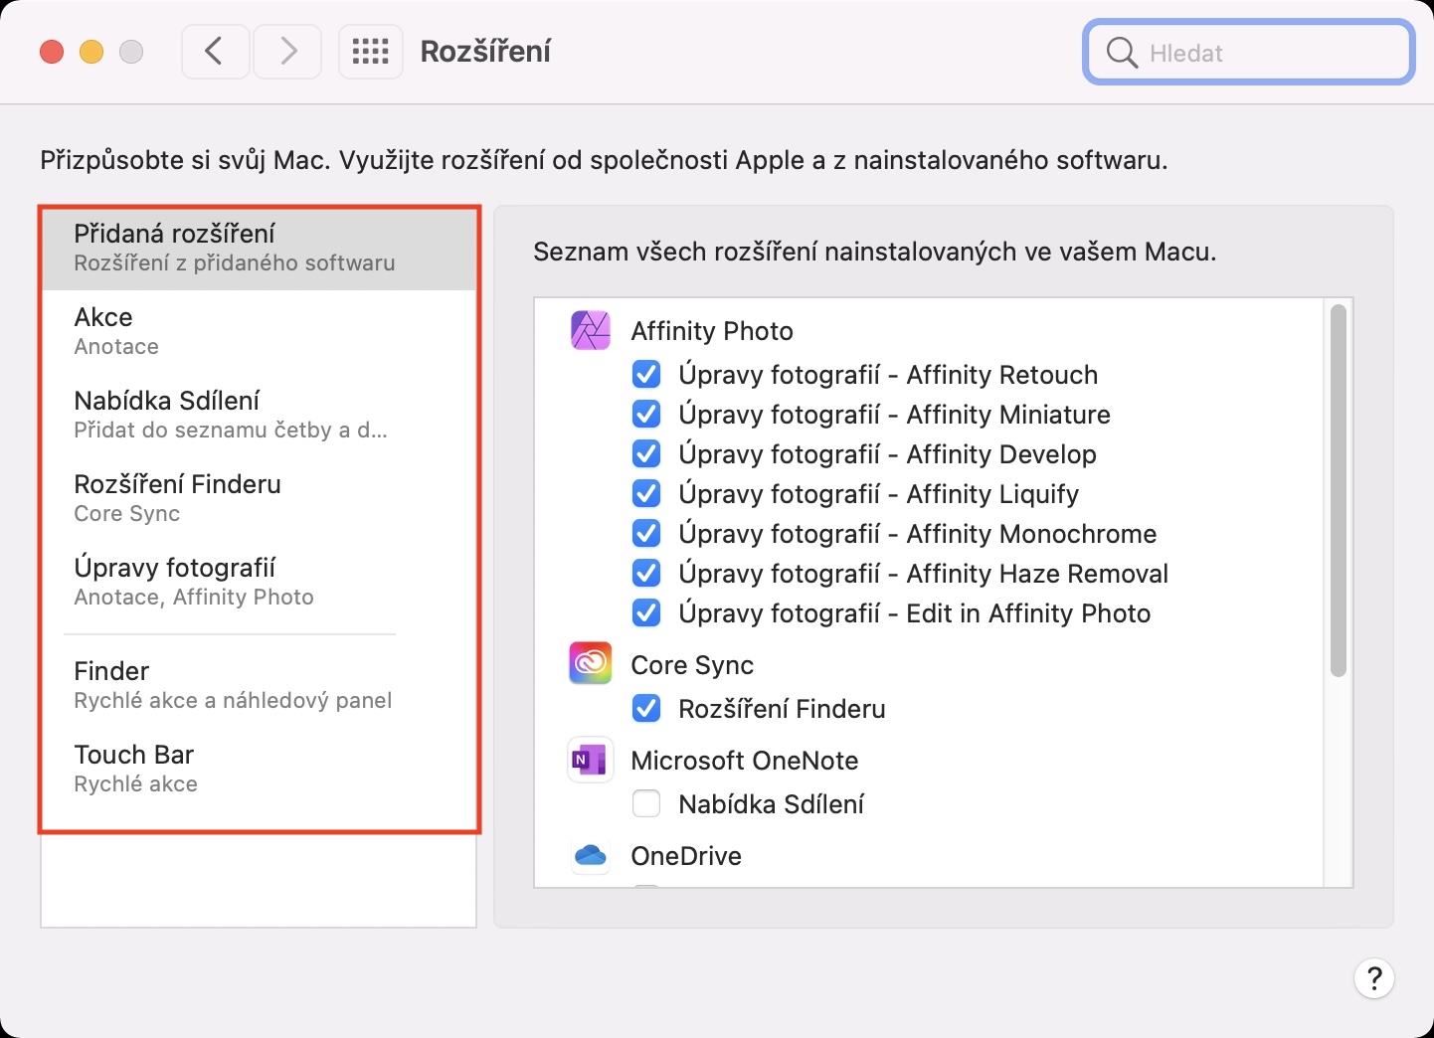This screenshot has height=1038, width=1434.
Task: Uncheck Úpravy fotografií - Affinity Develop
Action: click(646, 454)
